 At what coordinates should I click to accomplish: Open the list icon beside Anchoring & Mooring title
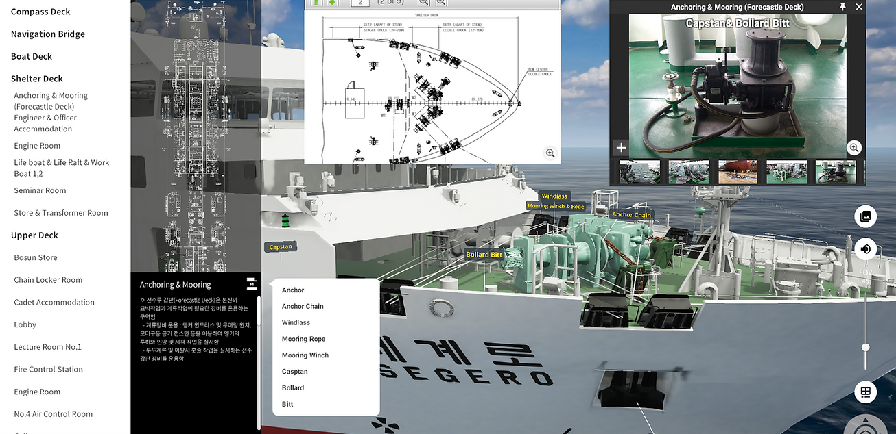click(x=252, y=284)
